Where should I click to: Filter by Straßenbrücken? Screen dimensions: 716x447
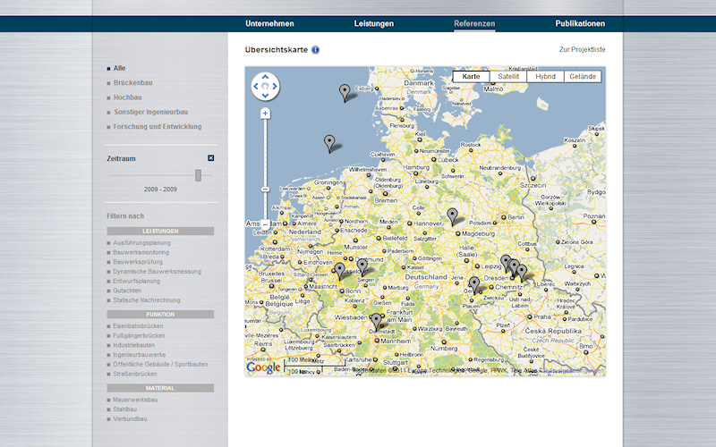(135, 374)
